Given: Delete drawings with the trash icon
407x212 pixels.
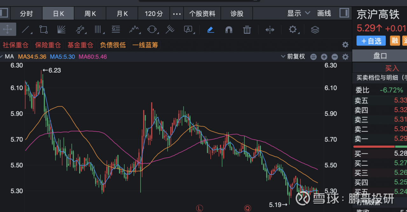Looking at the screenshot, I should click(247, 30).
